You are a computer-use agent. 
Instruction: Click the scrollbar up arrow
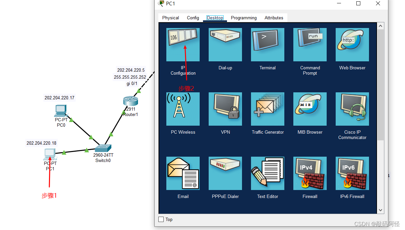coord(381,26)
